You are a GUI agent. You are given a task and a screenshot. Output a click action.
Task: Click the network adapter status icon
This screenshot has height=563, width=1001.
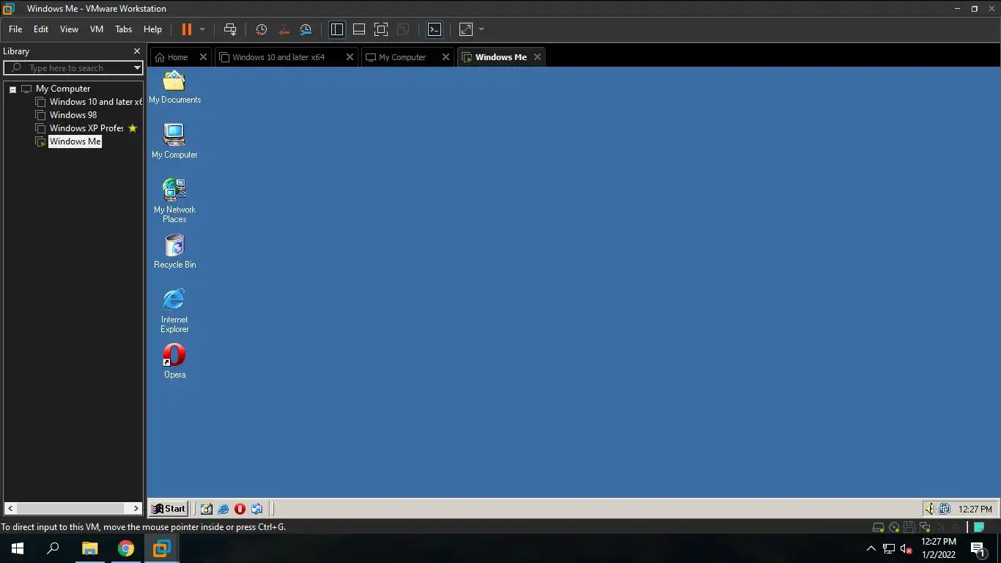click(x=925, y=527)
